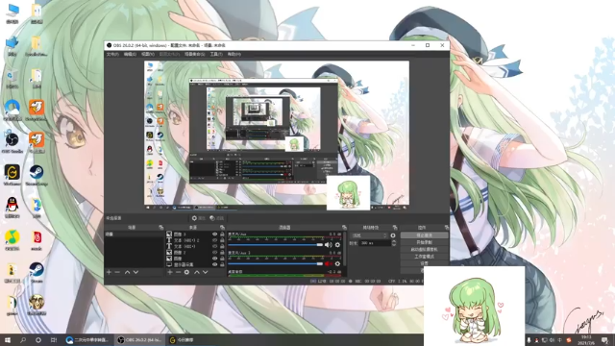Click the 停止推流 stop streaming button
This screenshot has height=346, width=615.
(x=424, y=235)
